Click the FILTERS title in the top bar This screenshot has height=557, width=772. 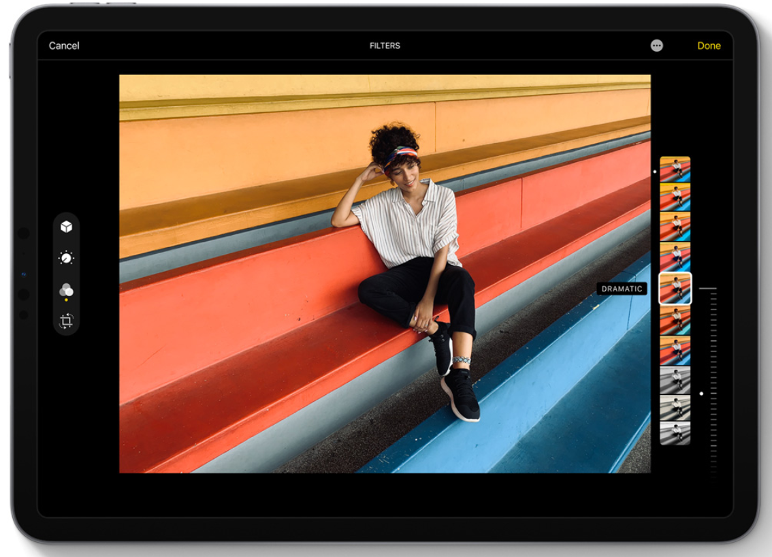[x=385, y=46]
